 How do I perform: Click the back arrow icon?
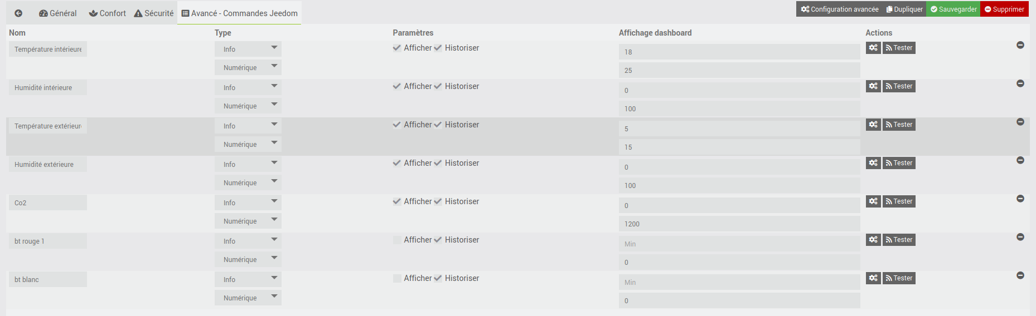18,13
